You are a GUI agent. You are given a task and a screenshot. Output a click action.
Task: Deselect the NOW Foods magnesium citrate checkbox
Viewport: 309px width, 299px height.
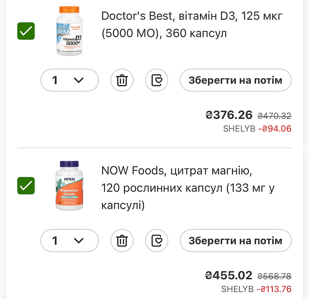(x=26, y=186)
